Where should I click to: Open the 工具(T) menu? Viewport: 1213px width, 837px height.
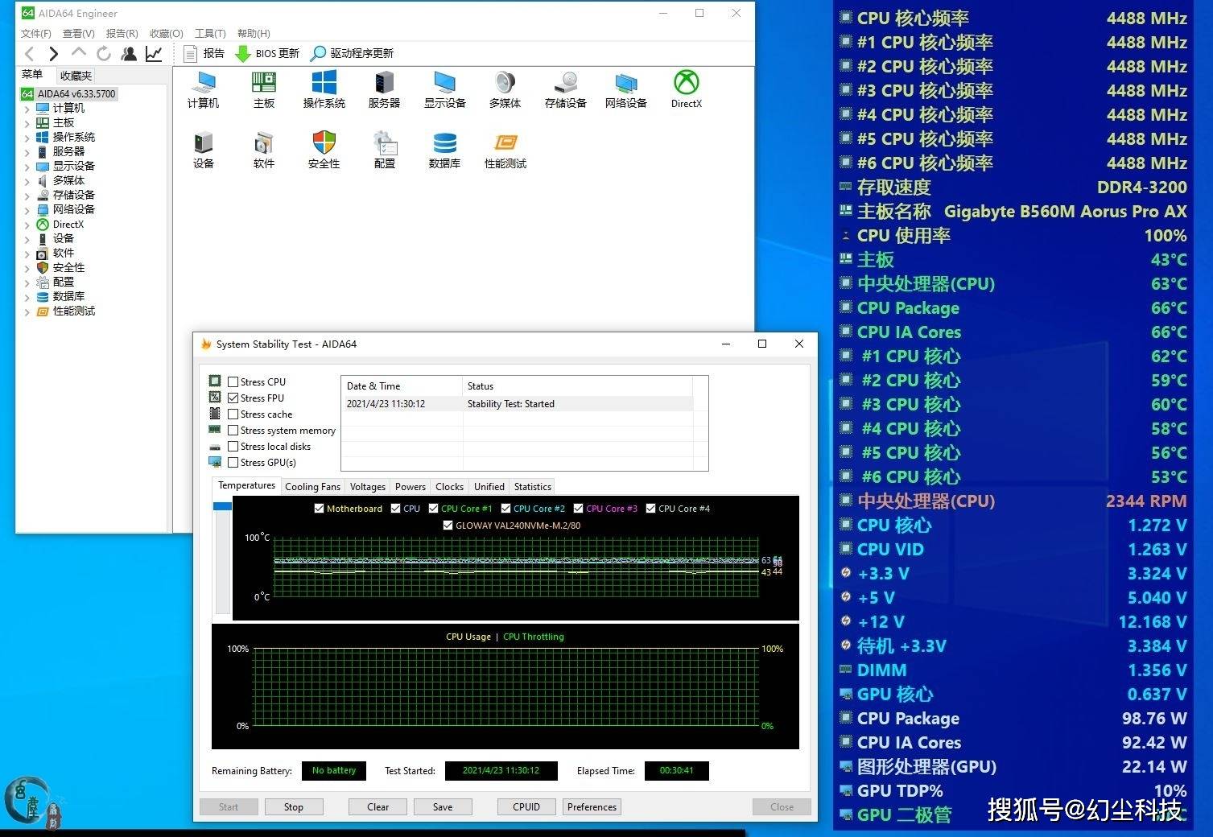(x=210, y=34)
